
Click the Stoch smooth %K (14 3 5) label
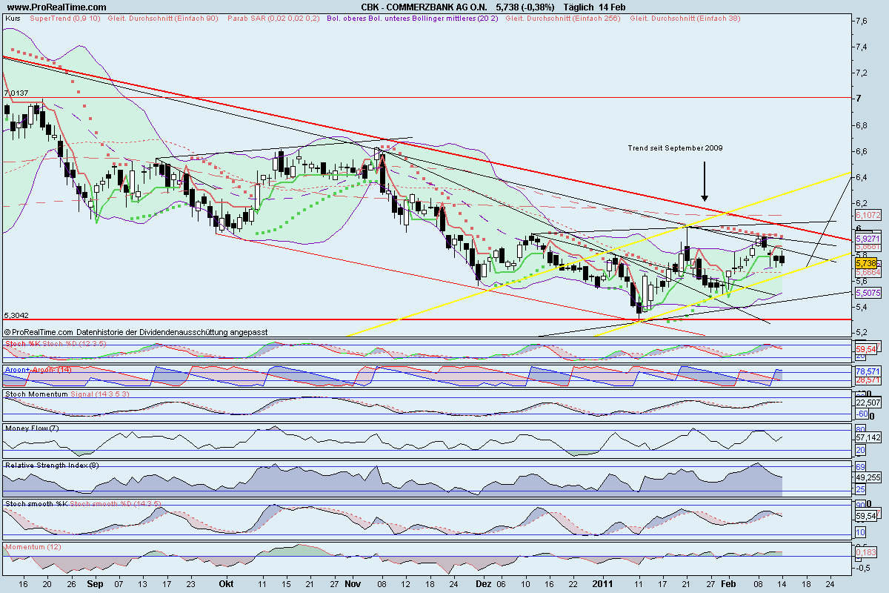click(x=83, y=503)
